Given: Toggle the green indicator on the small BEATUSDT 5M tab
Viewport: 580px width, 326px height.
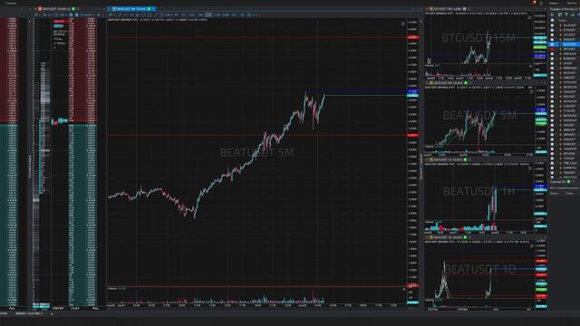Looking at the screenshot, I should pos(466,82).
